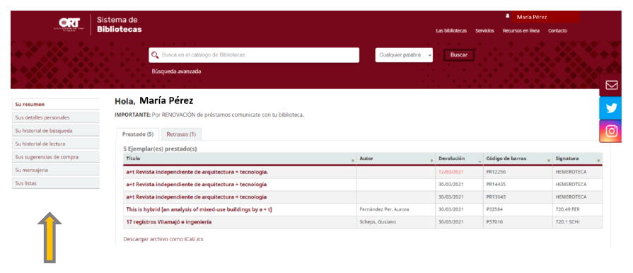Select the Prestado (5) tab
The width and height of the screenshot is (633, 273).
tap(138, 134)
